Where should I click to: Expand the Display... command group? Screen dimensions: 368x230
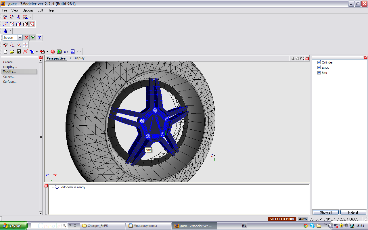tap(10, 67)
